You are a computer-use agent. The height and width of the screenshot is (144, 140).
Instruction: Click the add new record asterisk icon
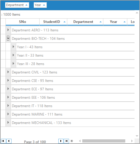click(x=72, y=141)
